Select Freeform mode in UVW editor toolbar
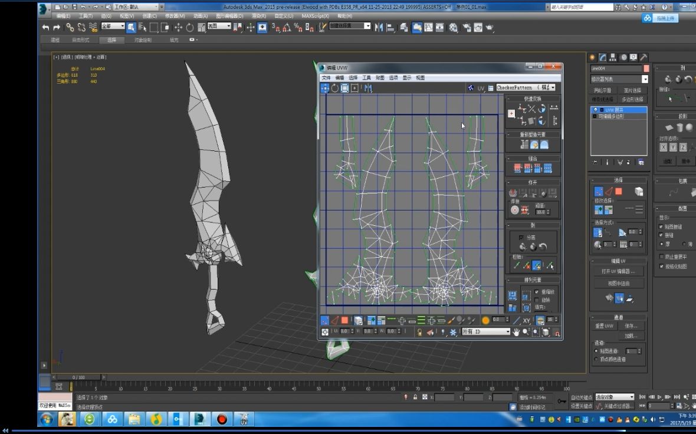Image resolution: width=696 pixels, height=434 pixels. point(355,88)
